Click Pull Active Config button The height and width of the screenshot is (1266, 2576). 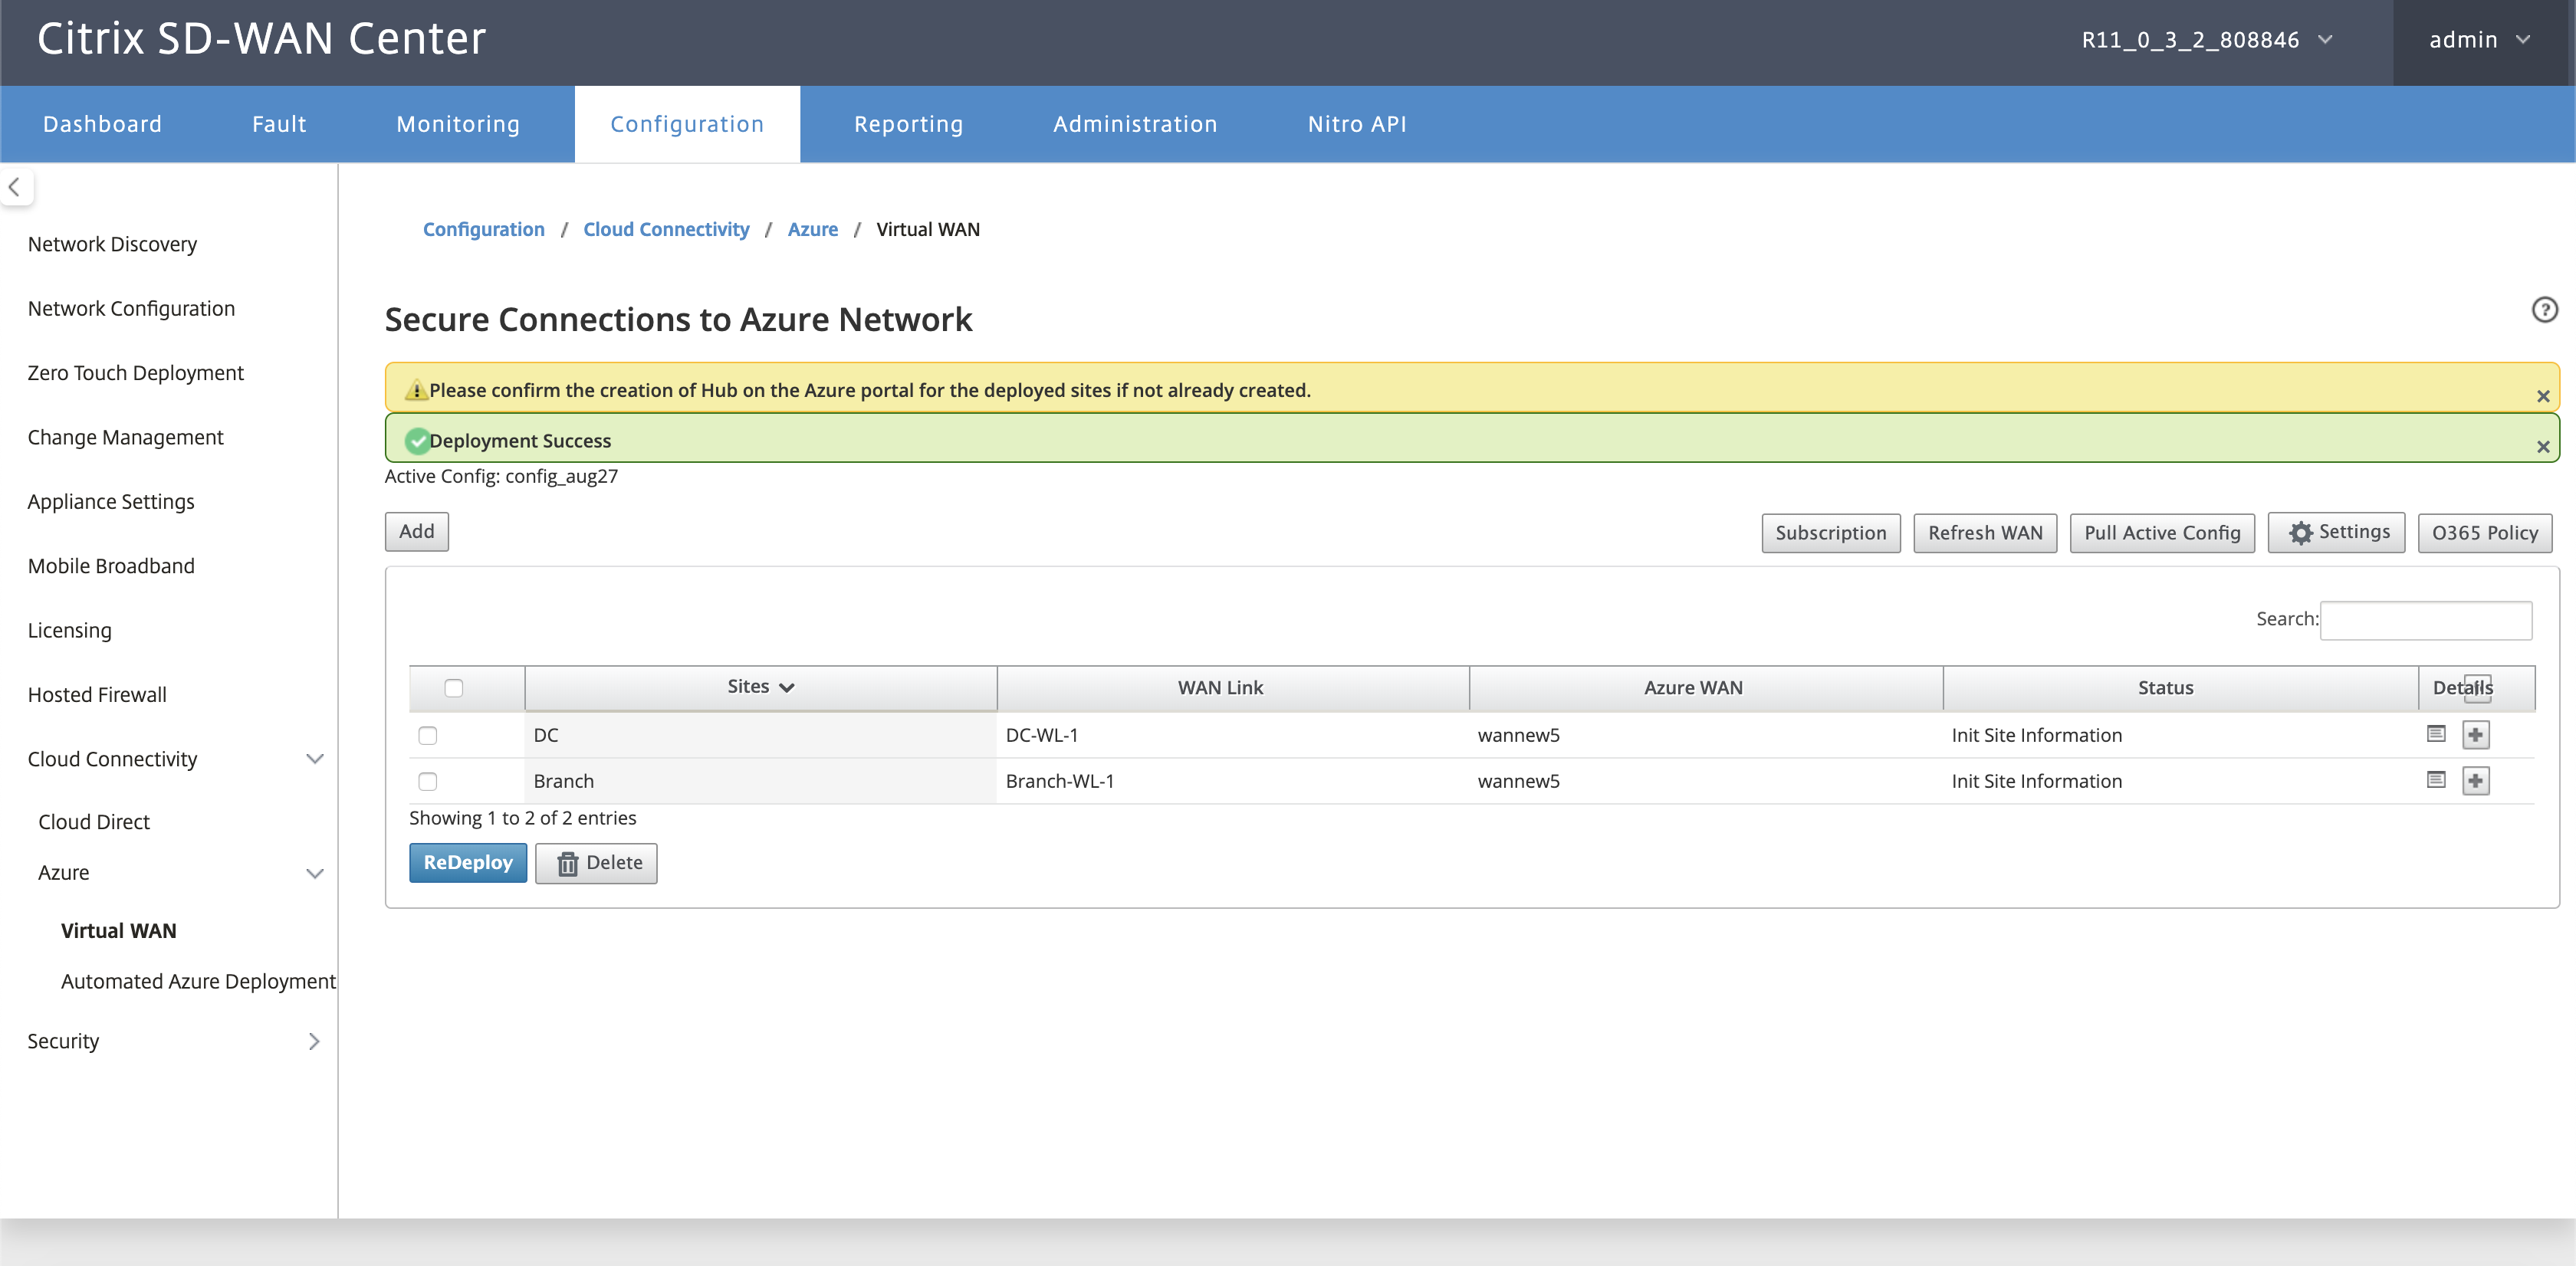(x=2162, y=533)
